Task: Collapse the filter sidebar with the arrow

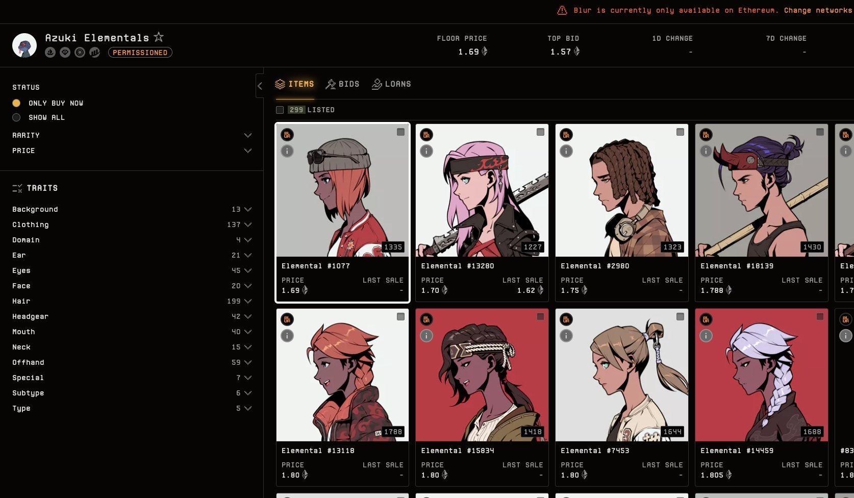Action: (260, 86)
